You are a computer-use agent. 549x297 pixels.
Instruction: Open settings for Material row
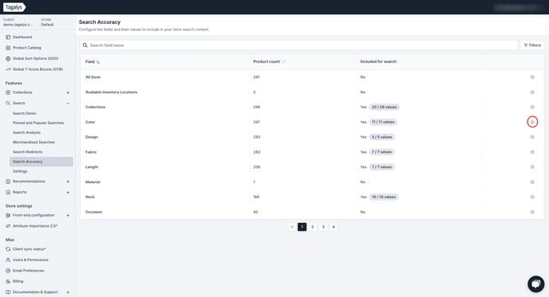point(532,182)
